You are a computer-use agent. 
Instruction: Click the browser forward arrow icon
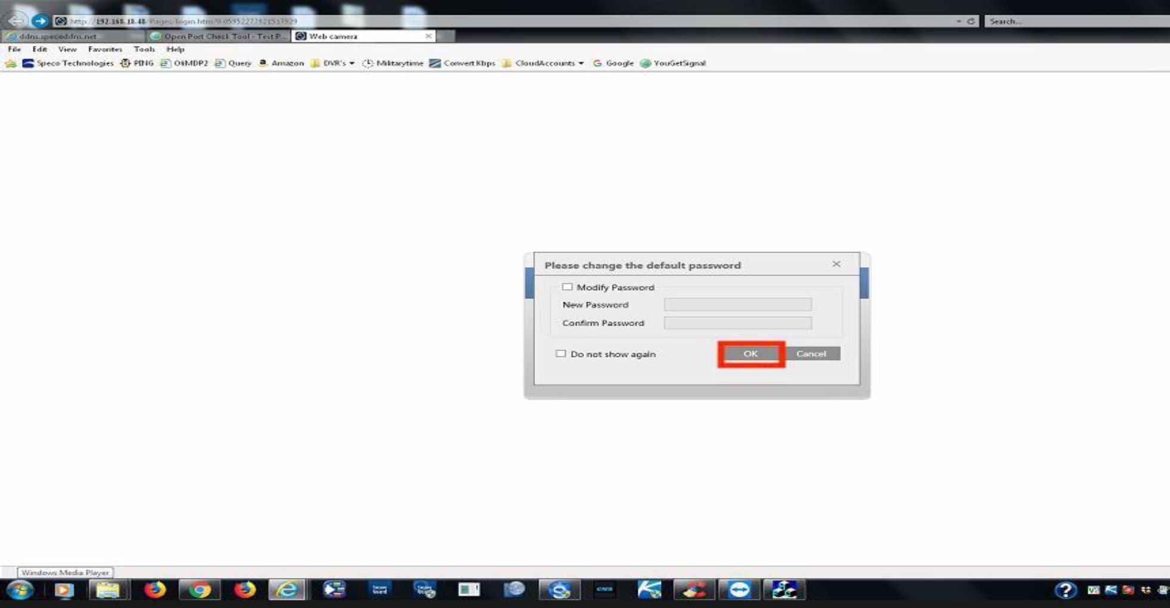[40, 21]
